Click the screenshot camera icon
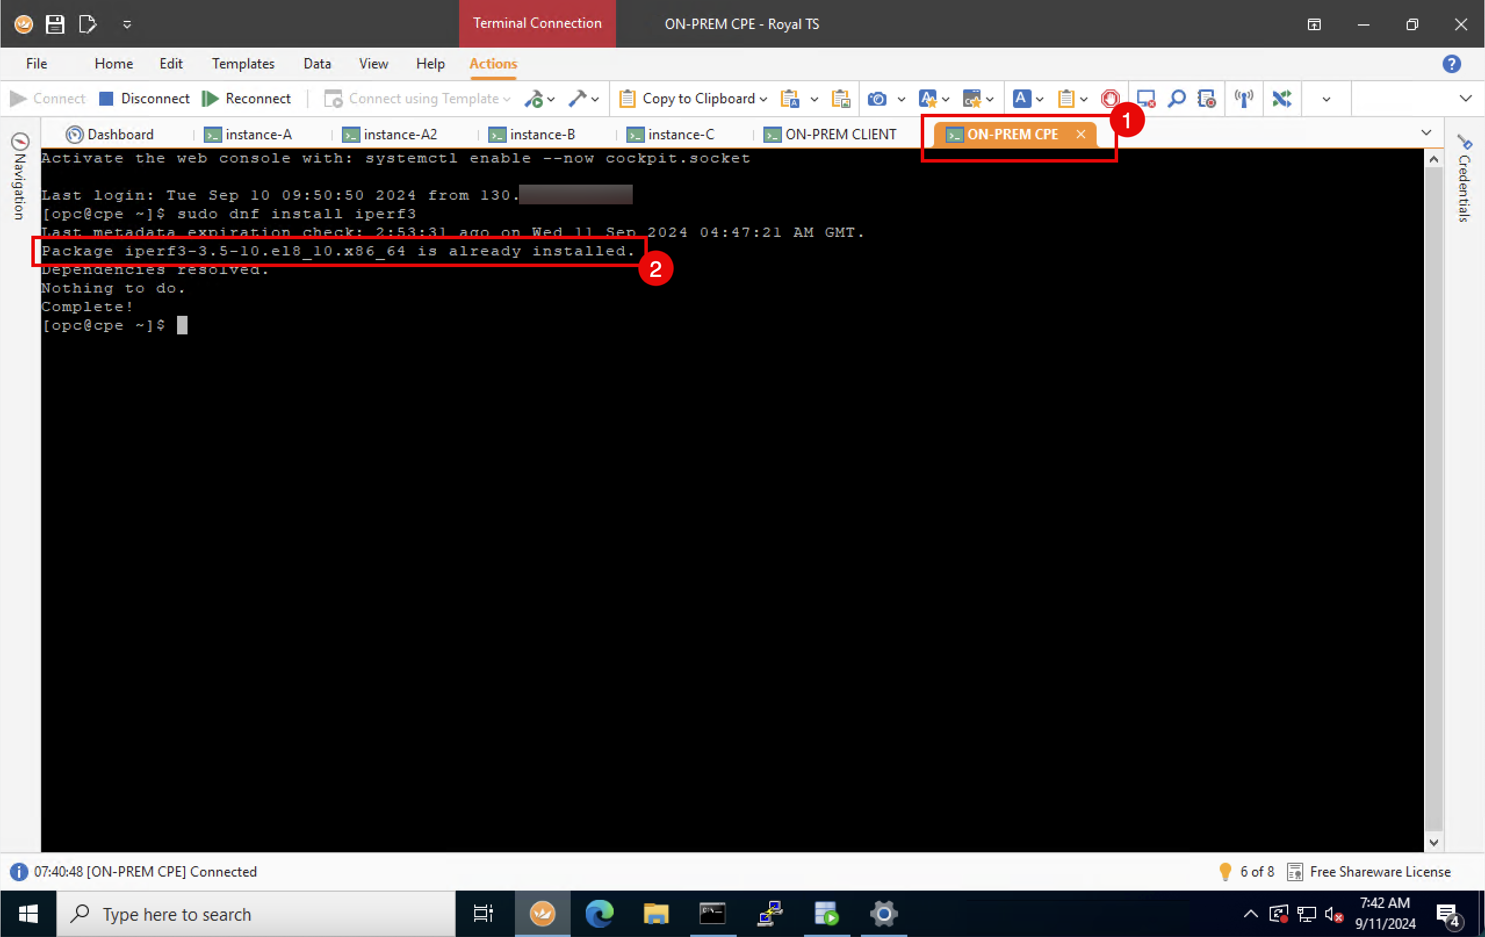This screenshot has height=937, width=1485. [877, 99]
